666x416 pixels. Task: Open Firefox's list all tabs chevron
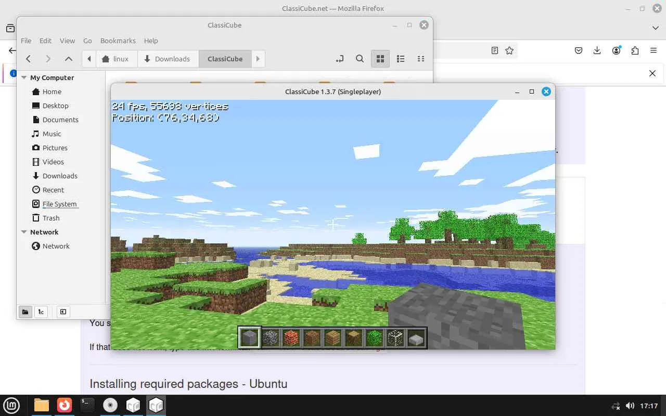tap(655, 28)
